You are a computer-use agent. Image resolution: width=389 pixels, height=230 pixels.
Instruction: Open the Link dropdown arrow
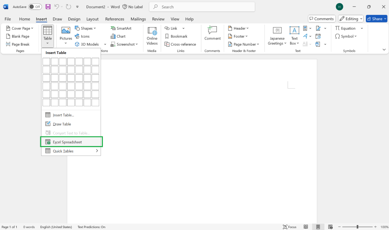(183, 28)
